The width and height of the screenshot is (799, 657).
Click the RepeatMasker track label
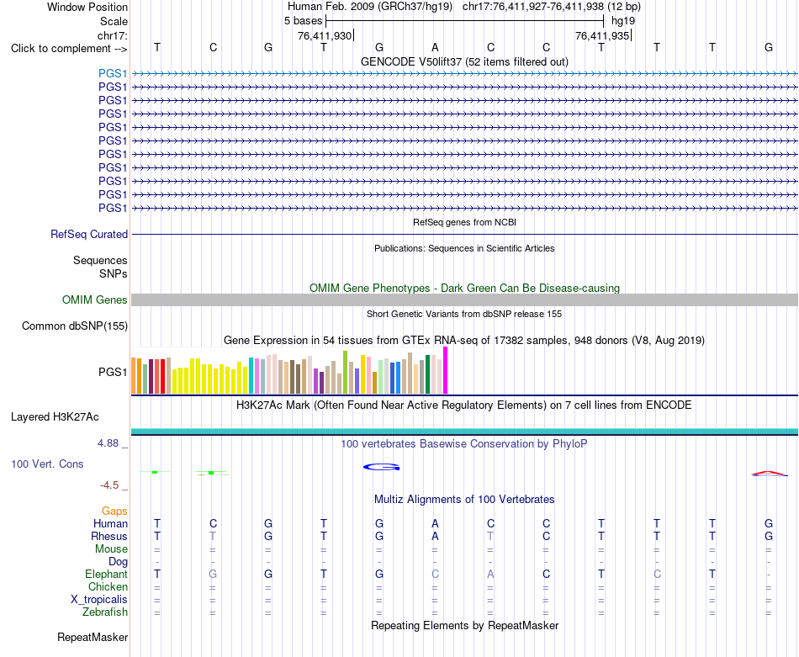93,637
